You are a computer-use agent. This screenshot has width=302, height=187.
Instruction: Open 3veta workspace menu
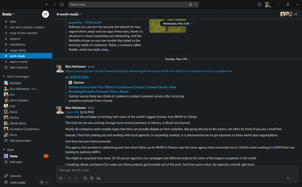tap(8, 14)
